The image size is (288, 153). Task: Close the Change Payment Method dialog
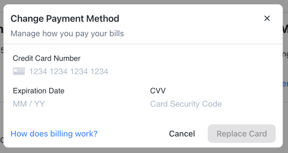(267, 19)
